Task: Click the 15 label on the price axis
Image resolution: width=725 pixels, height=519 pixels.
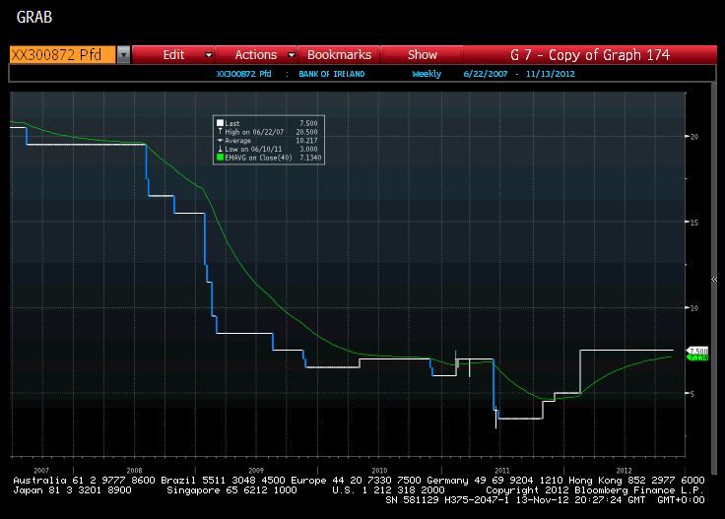Action: click(x=694, y=223)
